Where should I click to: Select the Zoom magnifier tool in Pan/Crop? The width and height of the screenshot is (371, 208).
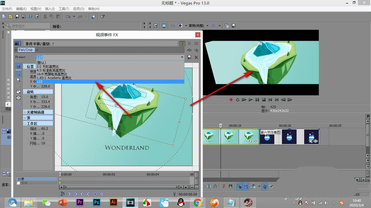pos(19,80)
